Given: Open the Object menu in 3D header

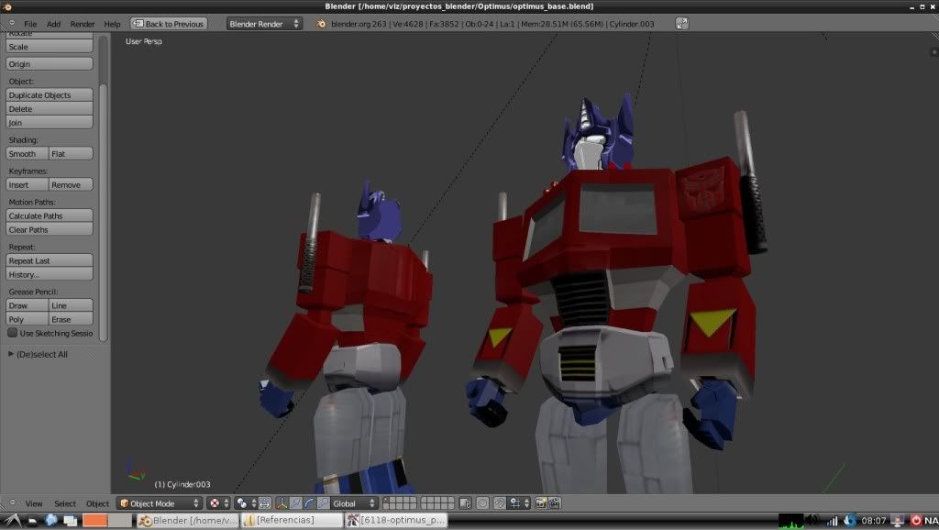Looking at the screenshot, I should pyautogui.click(x=97, y=503).
